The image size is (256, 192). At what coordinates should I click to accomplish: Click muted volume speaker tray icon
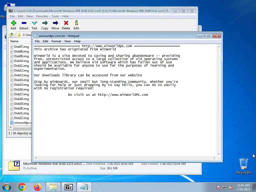[231, 187]
